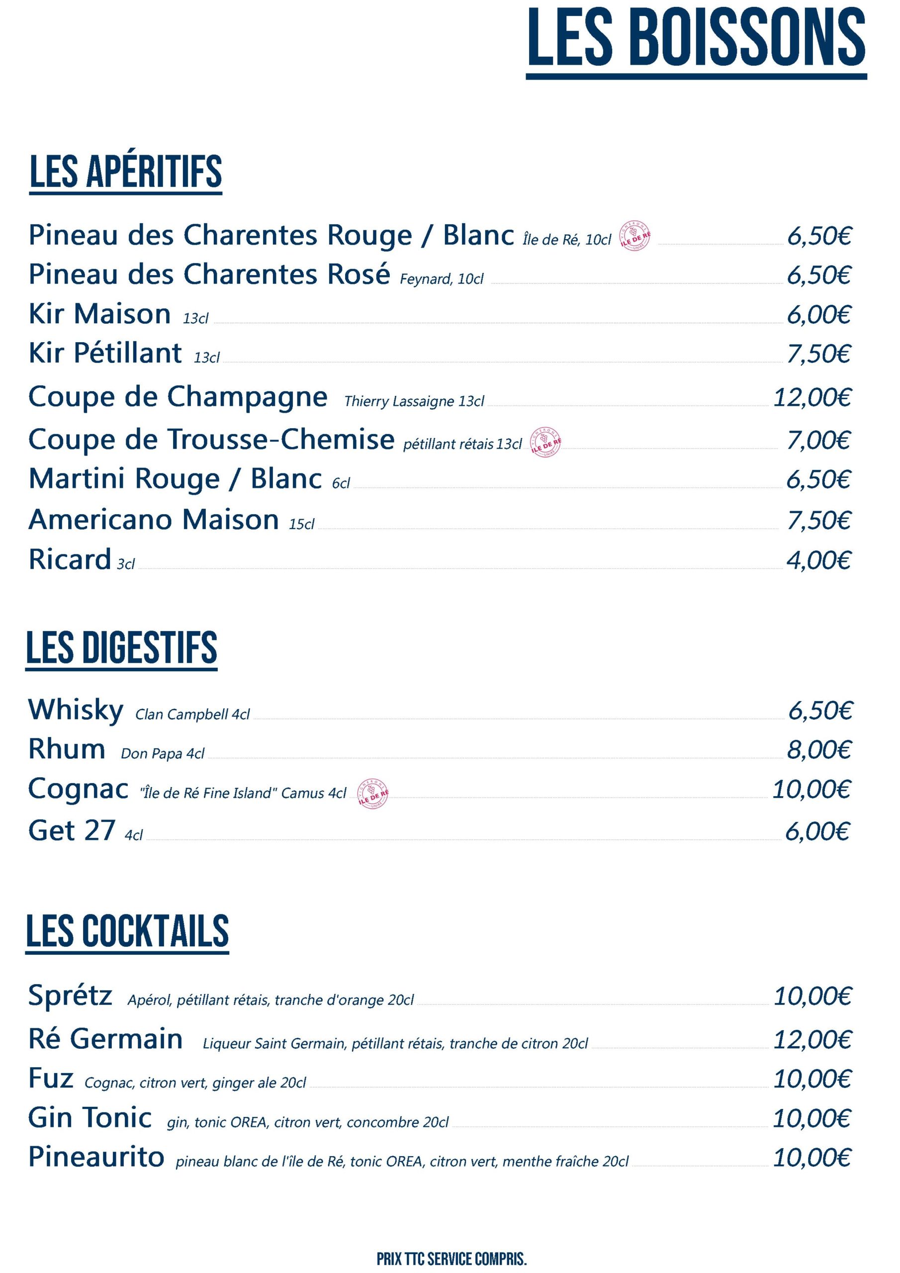Screen dimensions: 900x1273
Task: Click the Get 27 digestif name
Action: click(72, 830)
